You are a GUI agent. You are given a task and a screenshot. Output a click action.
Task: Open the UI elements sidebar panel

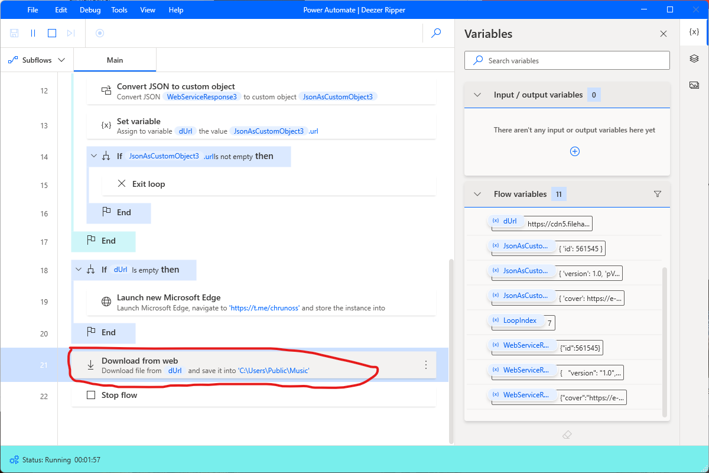tap(694, 59)
